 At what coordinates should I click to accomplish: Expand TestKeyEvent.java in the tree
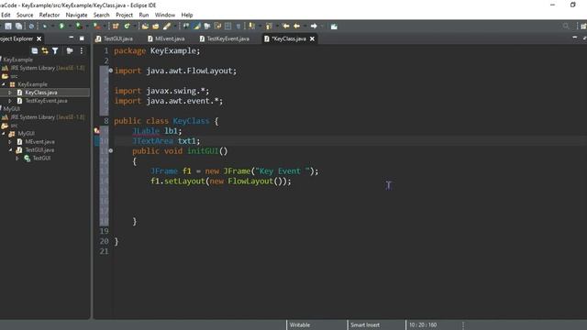(x=10, y=101)
